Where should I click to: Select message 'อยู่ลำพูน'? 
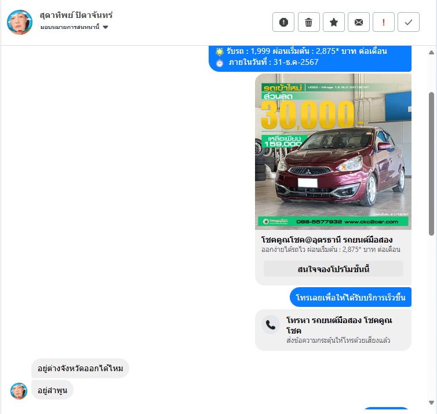click(52, 390)
